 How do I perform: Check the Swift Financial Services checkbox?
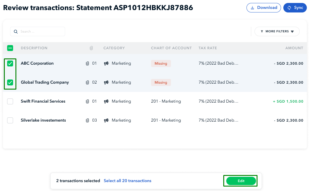(10, 101)
